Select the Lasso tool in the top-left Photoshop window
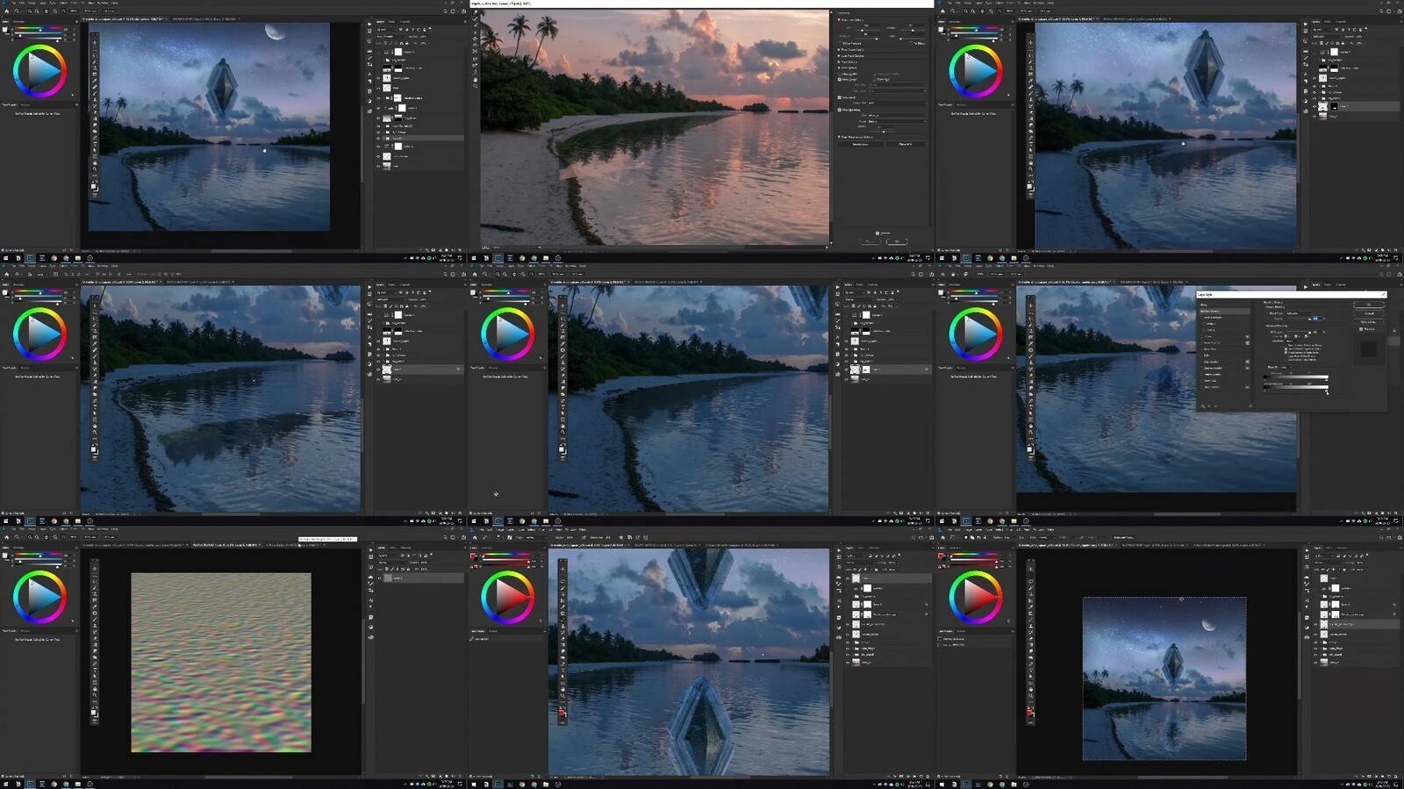Viewport: 1404px width, 789px height. point(95,54)
